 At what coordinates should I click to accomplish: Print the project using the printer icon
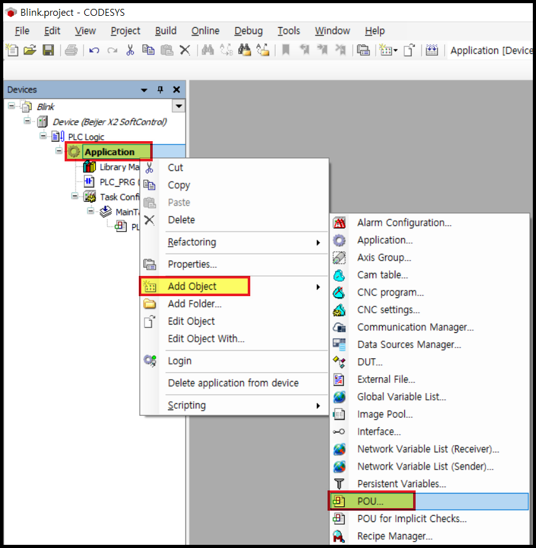[70, 51]
